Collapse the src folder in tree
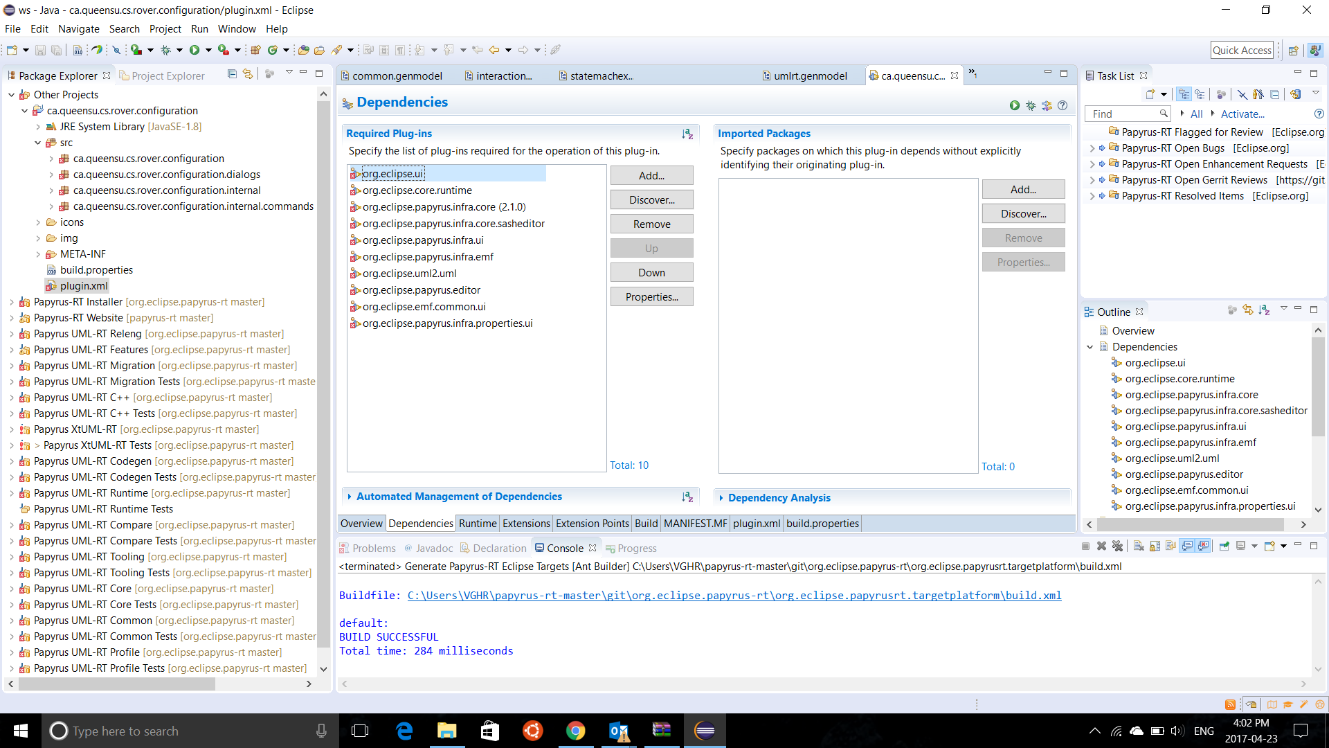Image resolution: width=1329 pixels, height=748 pixels. (x=38, y=143)
